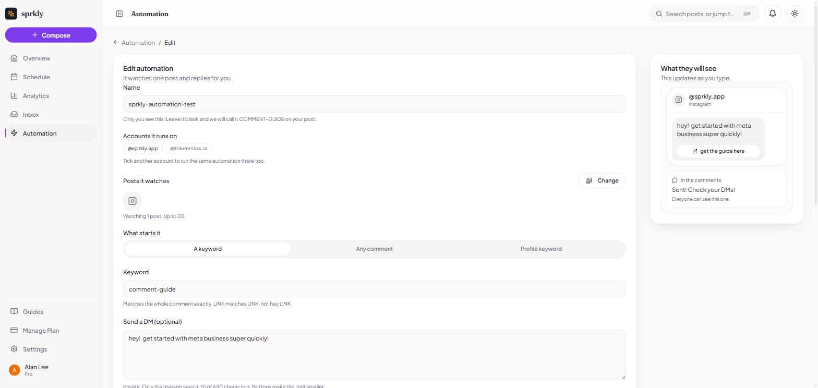Collapse the sidebar panel icon

click(x=119, y=14)
